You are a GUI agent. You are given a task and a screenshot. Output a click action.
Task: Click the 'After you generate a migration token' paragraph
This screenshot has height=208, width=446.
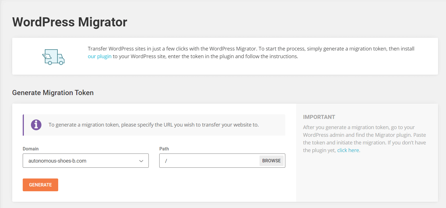[365, 139]
